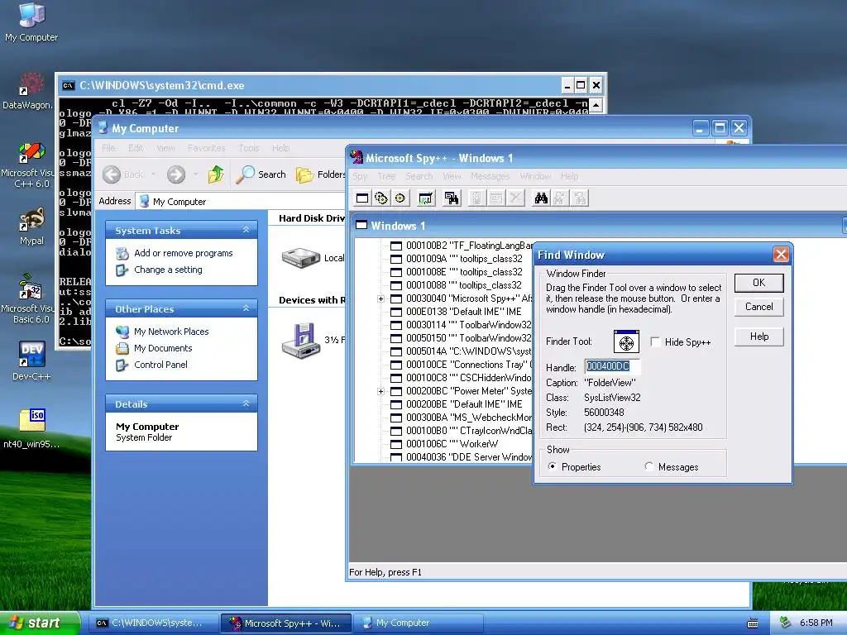Select the 000100CE "Connections Tray" tree row
Screen dimensions: 847x635
(462, 365)
